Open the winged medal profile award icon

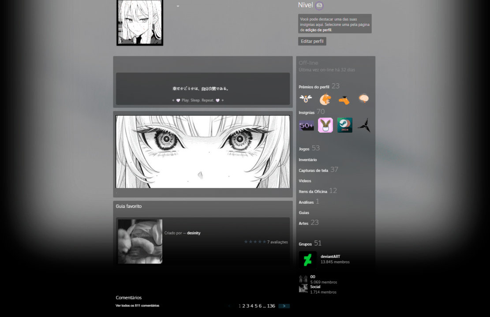306,99
